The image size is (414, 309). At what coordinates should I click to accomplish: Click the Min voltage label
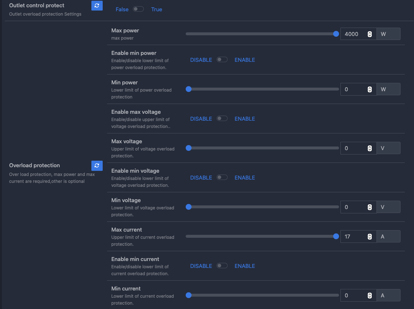point(126,200)
